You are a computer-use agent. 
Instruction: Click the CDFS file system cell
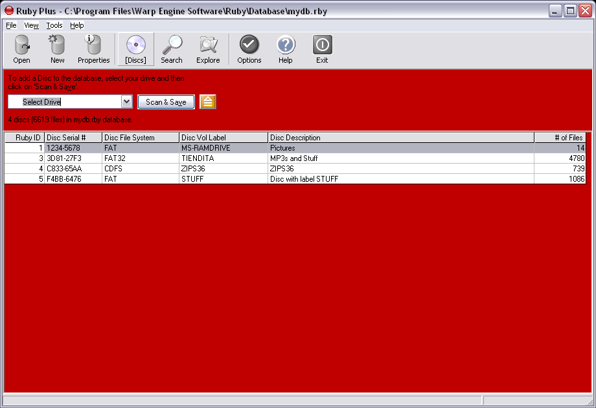141,169
